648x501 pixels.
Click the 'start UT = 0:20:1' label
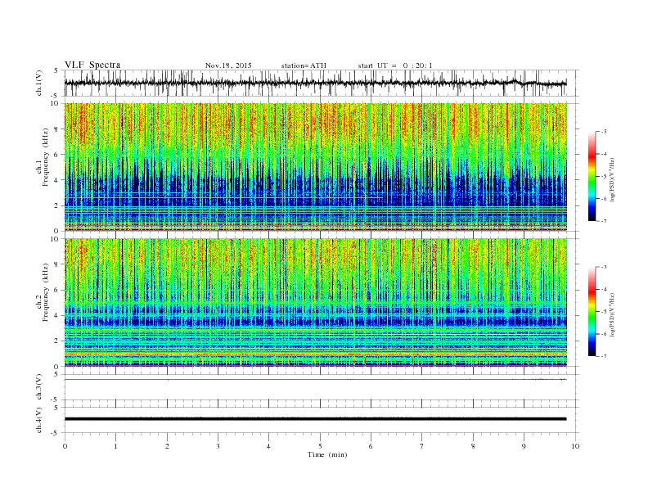395,65
